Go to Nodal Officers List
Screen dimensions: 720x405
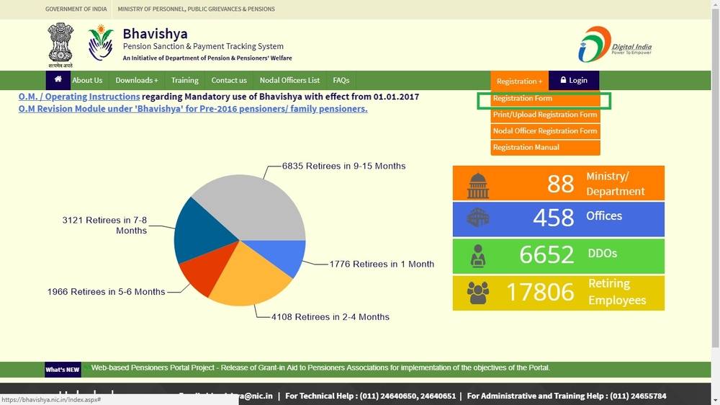pos(289,81)
